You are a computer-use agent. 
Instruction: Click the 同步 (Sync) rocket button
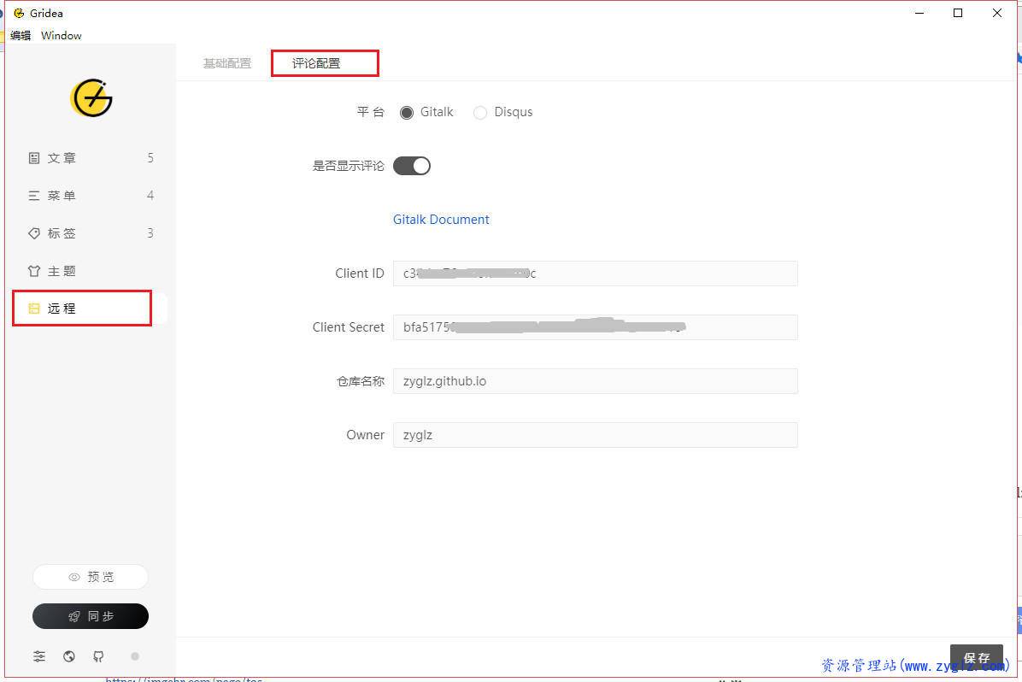tap(91, 616)
